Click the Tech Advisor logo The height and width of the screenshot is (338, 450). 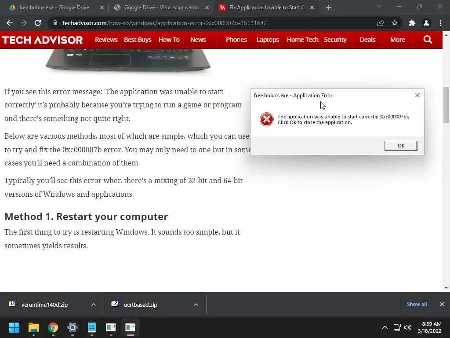43,40
